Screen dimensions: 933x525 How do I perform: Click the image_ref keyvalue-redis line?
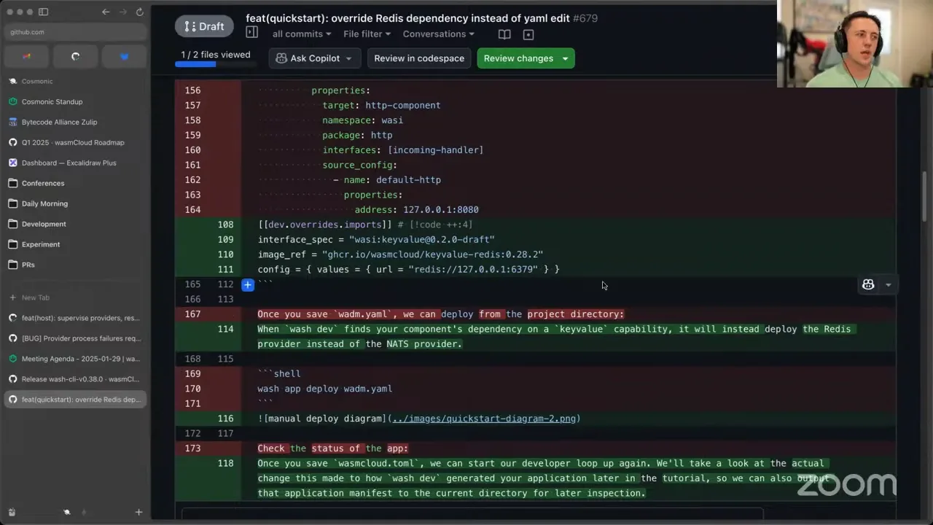[x=400, y=254]
